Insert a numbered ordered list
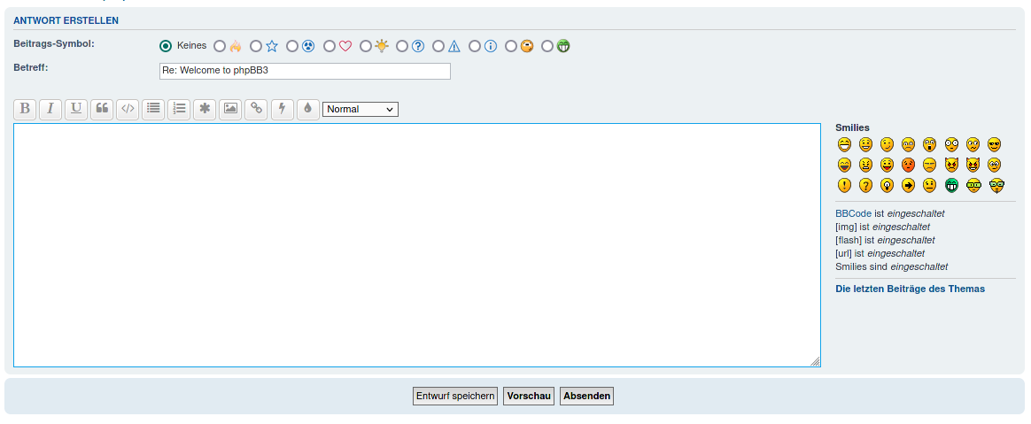 tap(179, 109)
